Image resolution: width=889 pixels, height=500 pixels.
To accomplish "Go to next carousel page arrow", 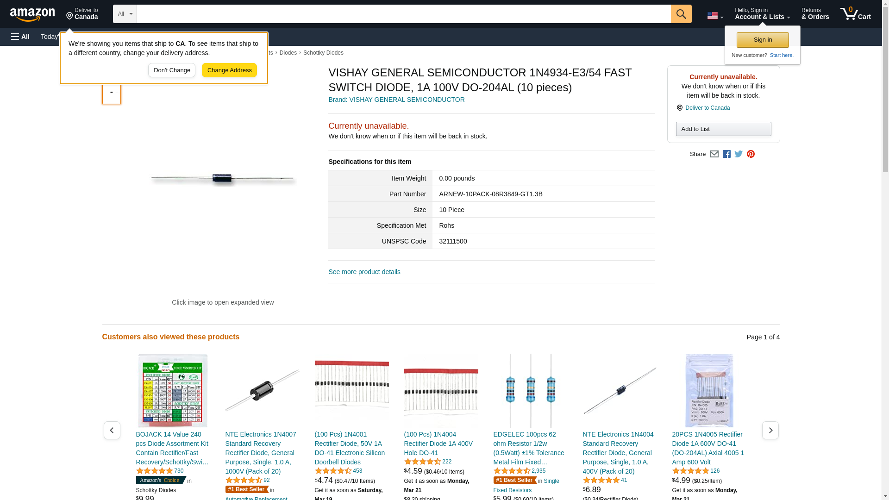I will pyautogui.click(x=770, y=431).
